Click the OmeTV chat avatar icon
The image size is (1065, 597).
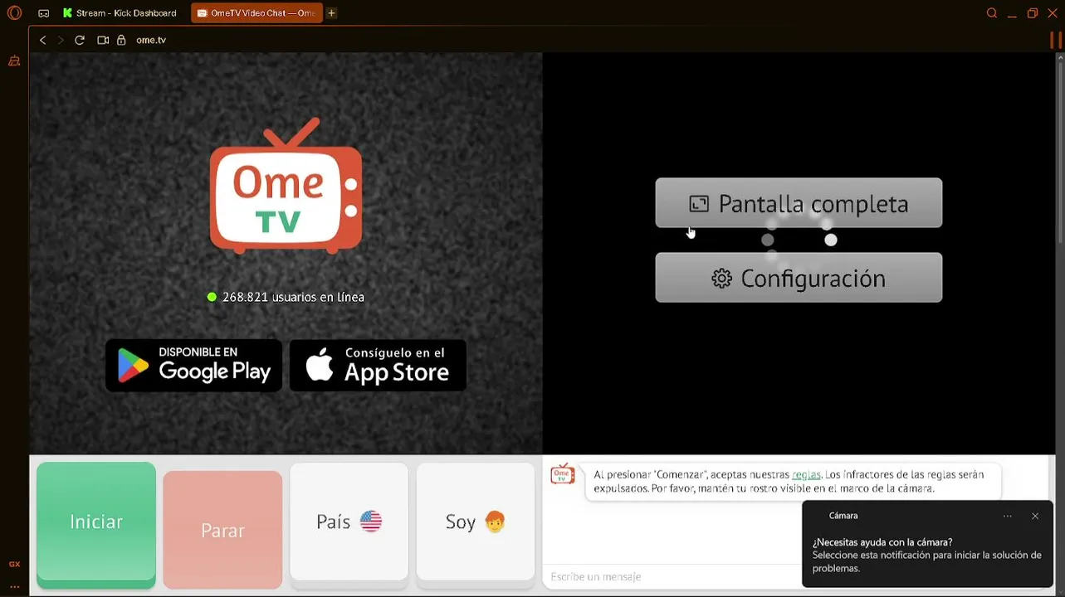pos(563,473)
